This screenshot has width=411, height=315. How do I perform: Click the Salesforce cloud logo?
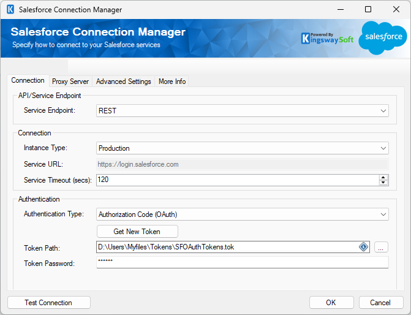(x=383, y=37)
